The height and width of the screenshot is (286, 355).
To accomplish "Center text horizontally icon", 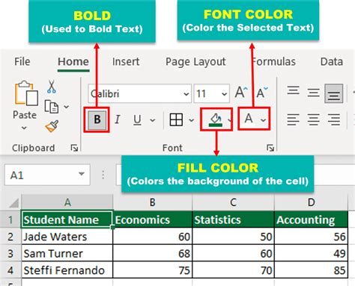I will pos(314,119).
